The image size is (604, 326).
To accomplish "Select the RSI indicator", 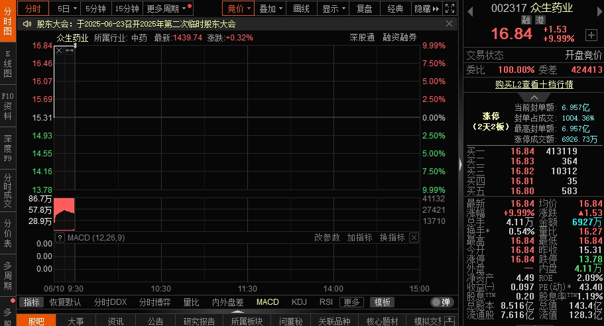I will pos(326,302).
